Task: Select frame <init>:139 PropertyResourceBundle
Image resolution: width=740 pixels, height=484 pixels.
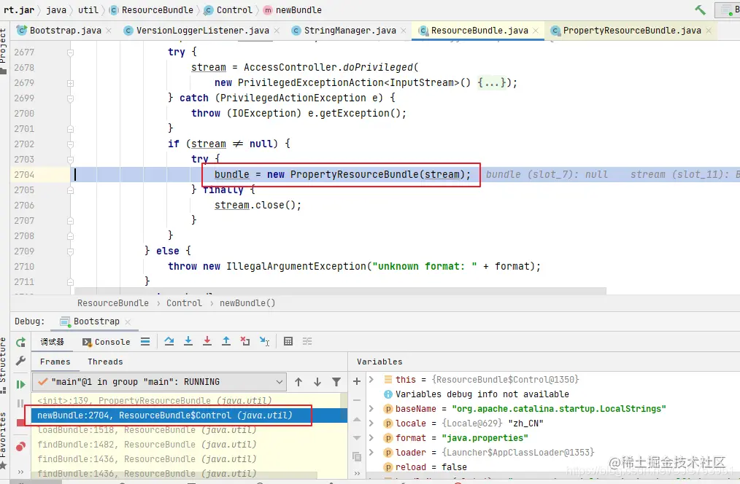Action: [x=154, y=401]
